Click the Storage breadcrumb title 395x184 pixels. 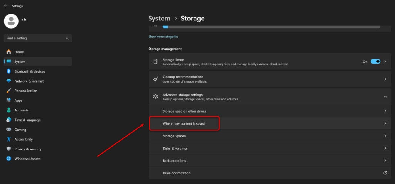coord(193,19)
